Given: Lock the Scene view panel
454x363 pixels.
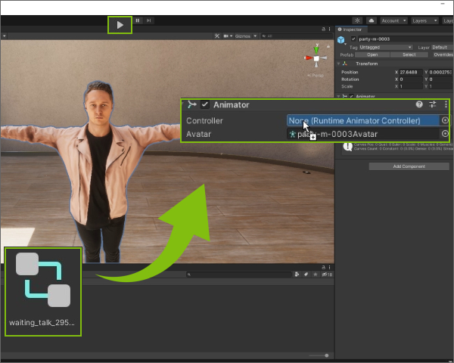Looking at the screenshot, I should (323, 29).
